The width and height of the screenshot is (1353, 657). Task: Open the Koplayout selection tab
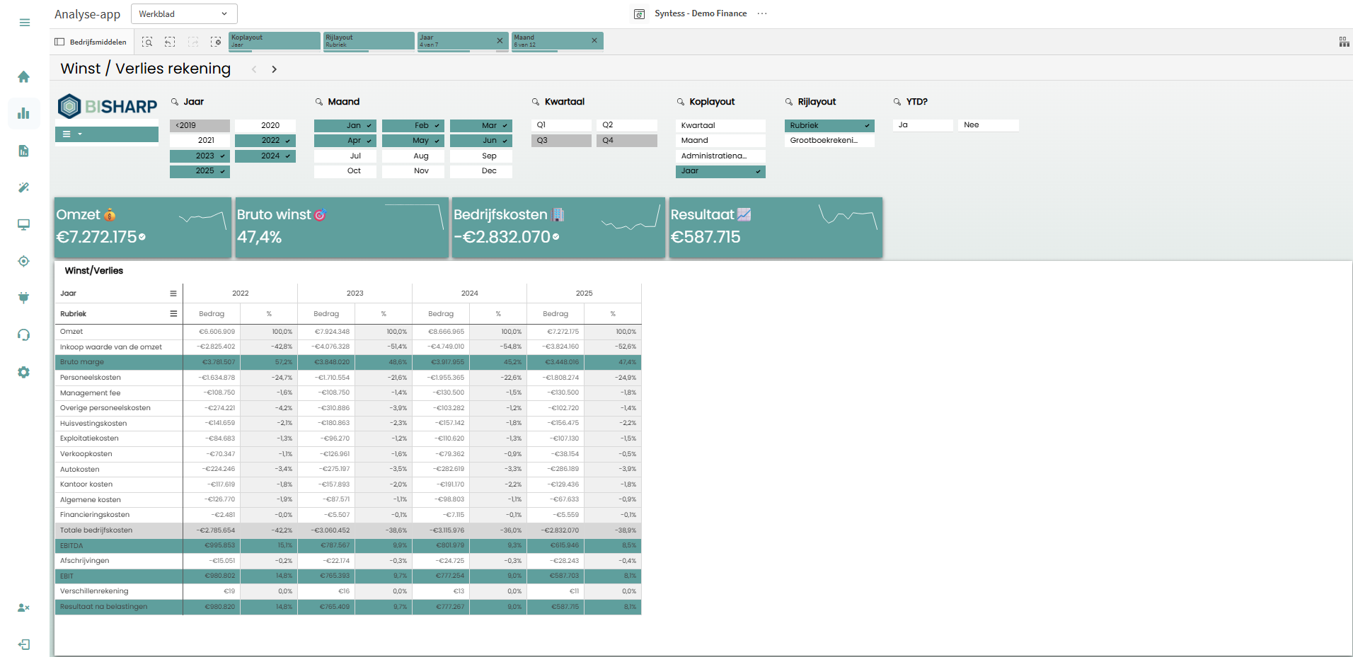pyautogui.click(x=275, y=42)
